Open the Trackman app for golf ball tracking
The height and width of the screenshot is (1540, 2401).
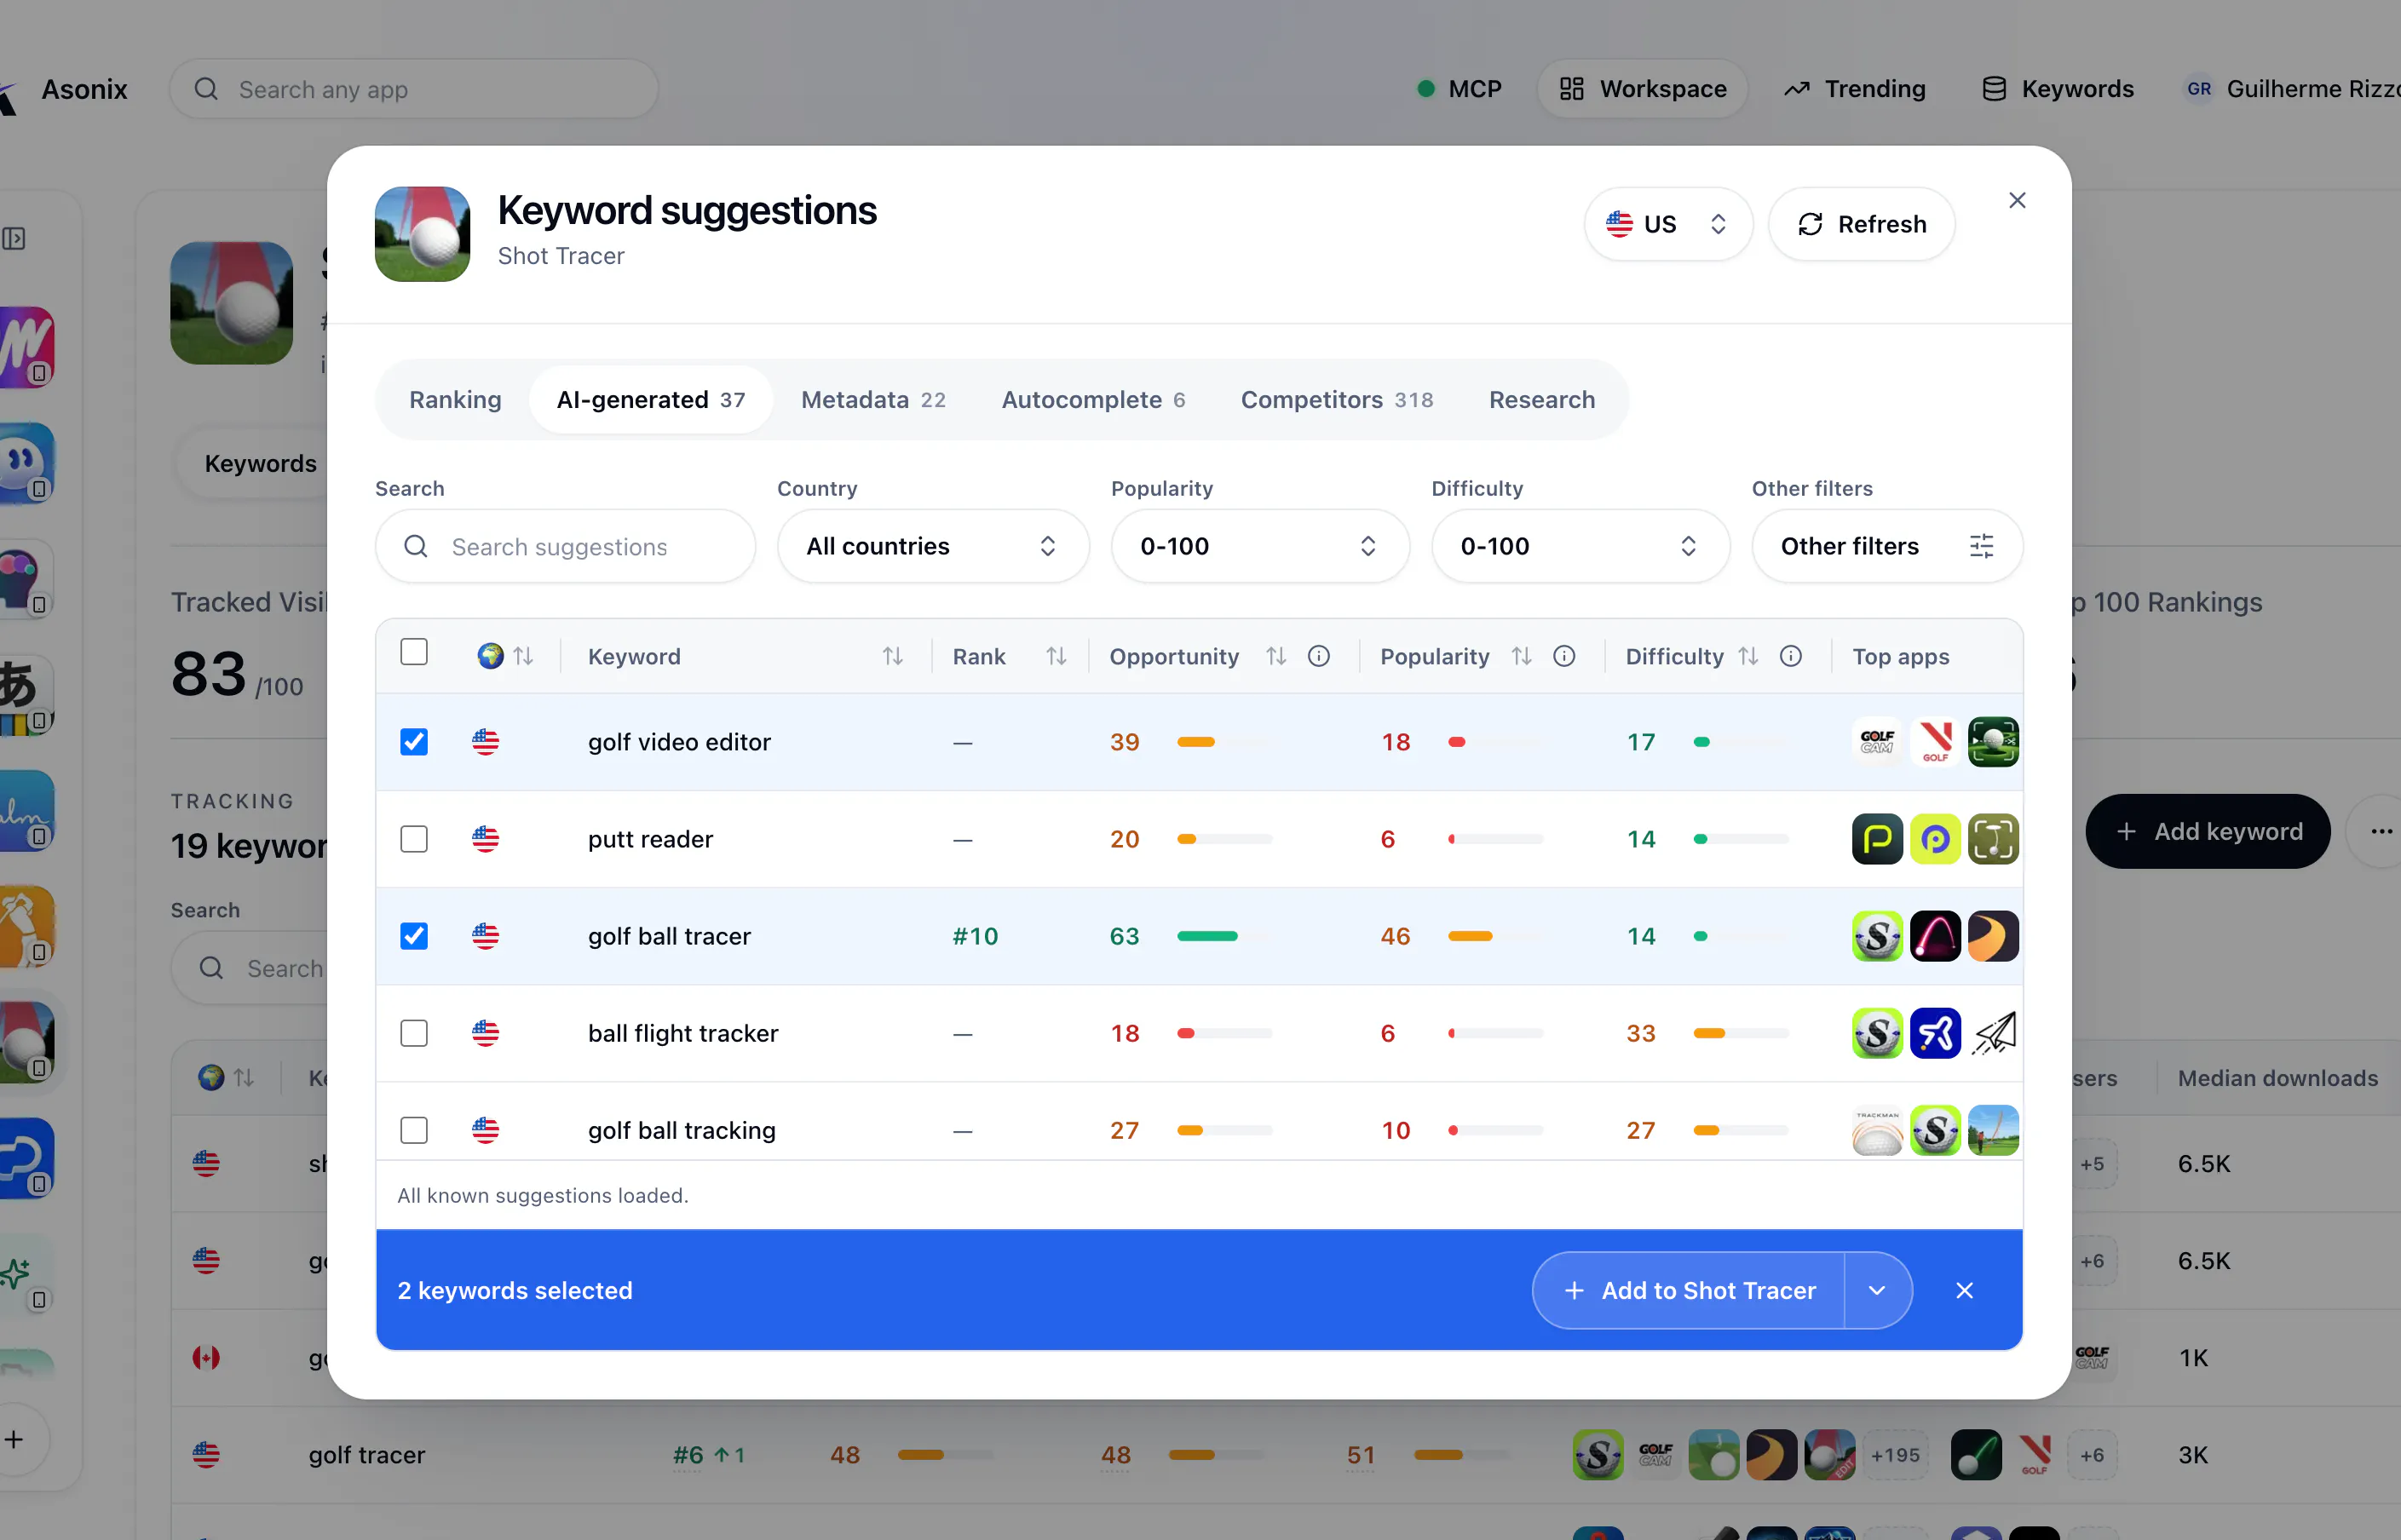pos(1877,1130)
